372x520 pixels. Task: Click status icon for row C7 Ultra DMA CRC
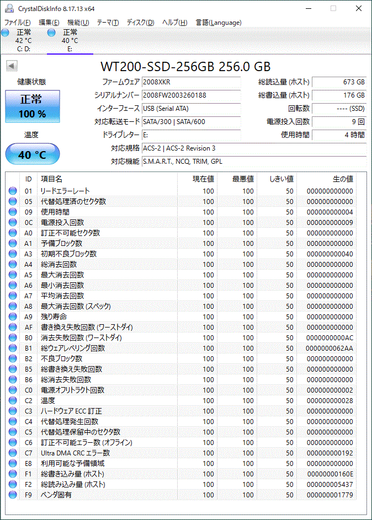pos(13,453)
